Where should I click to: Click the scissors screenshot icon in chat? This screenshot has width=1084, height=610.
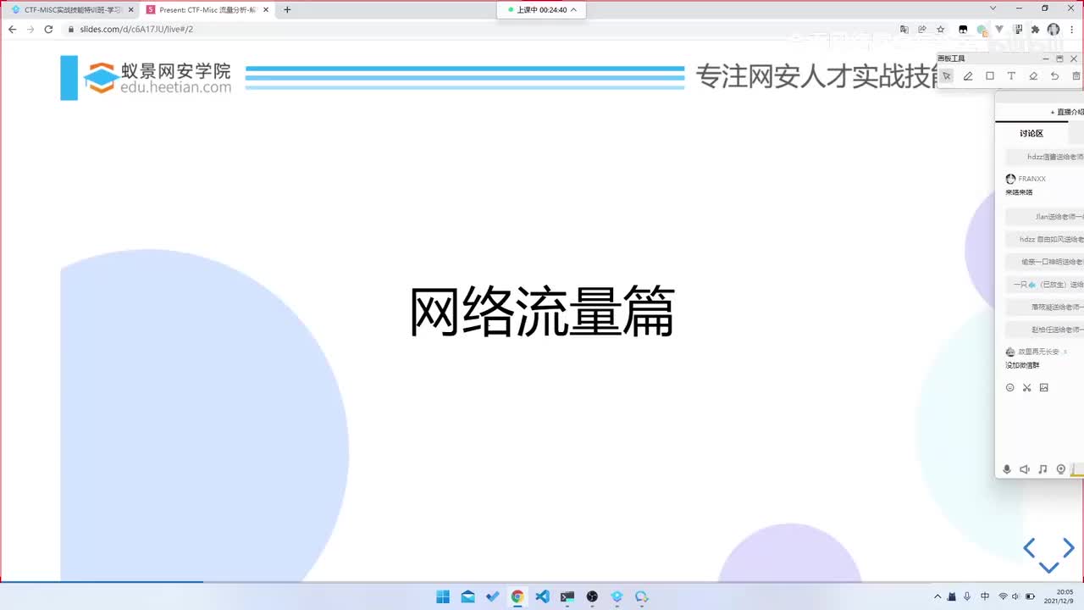tap(1026, 388)
